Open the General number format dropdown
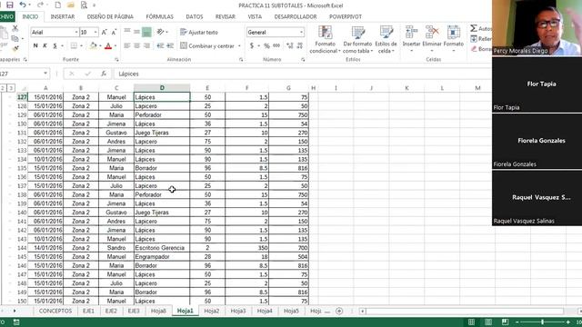Screen dimensions: 582x327 pos(301,33)
